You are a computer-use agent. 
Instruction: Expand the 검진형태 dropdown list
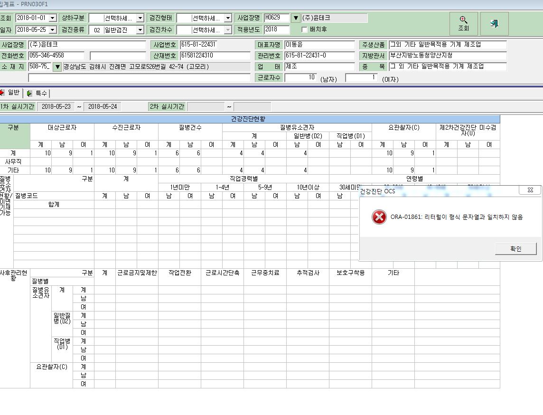[x=228, y=18]
